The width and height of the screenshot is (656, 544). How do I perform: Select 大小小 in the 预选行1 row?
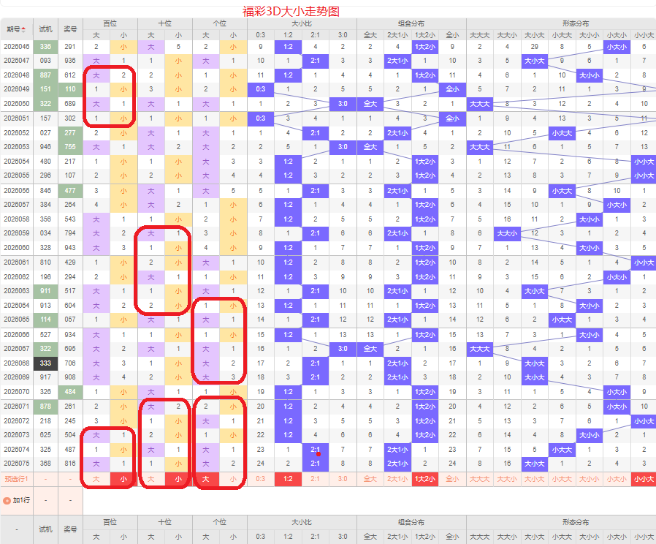point(590,479)
